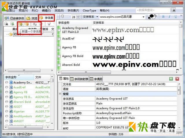185x138 pixels.
Task: Open the 编辑(E) menu
Action: point(46,11)
